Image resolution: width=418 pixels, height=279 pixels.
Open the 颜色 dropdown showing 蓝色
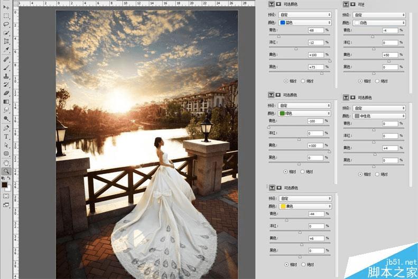[x=305, y=23]
